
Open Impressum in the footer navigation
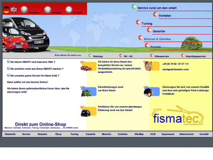tap(168, 134)
